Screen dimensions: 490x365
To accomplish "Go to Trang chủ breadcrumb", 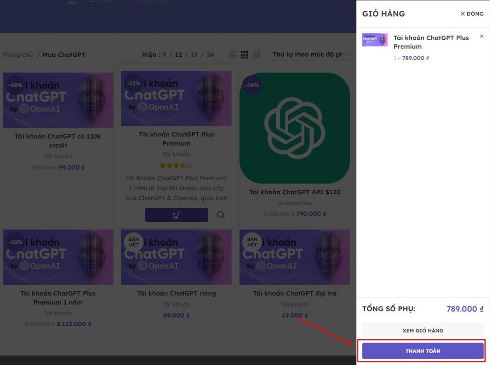I will pos(18,55).
